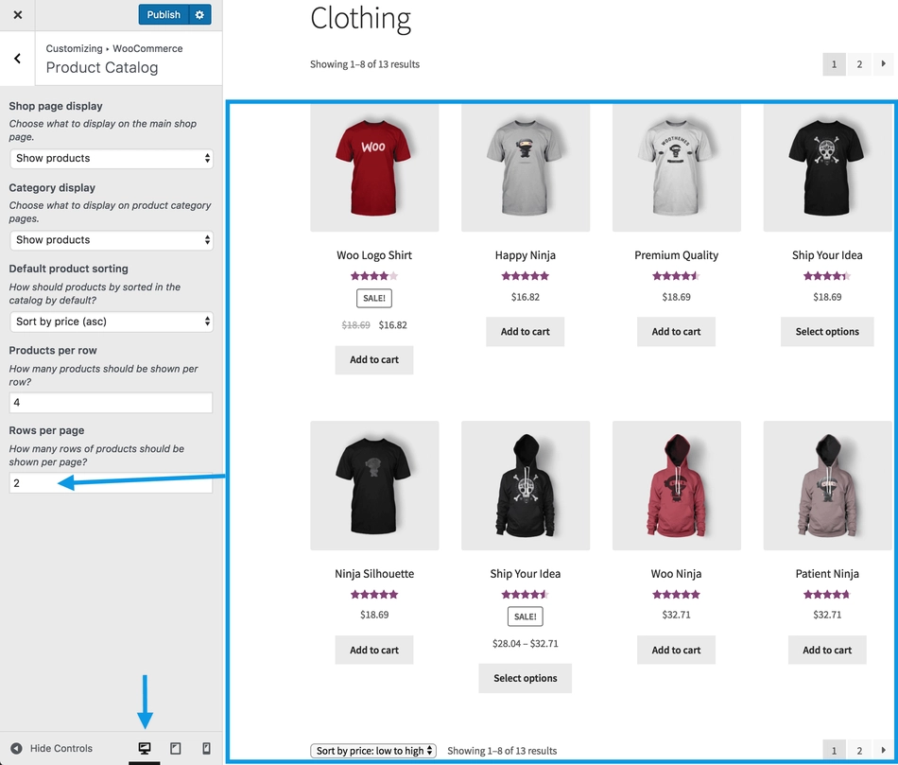Add Ninja Silhouette to cart
Viewport: 898px width, 765px height.
pos(374,650)
